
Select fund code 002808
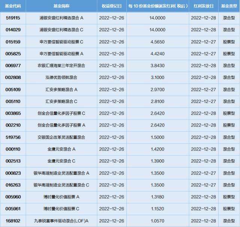click(13, 77)
